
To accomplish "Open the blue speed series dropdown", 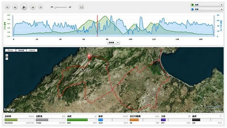I will [x=207, y=9].
